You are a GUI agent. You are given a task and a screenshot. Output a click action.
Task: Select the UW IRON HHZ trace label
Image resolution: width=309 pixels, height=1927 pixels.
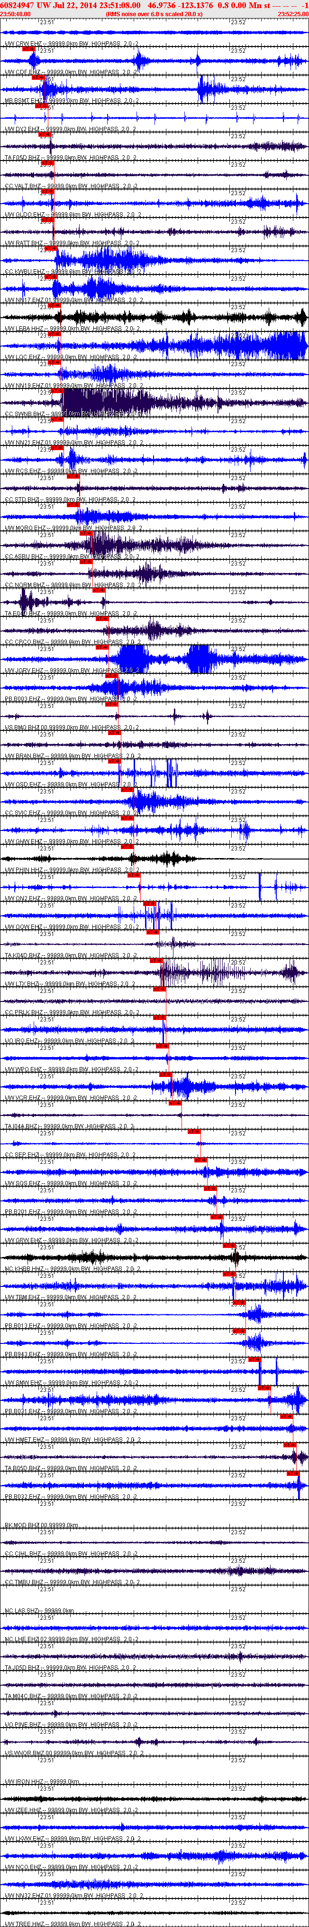tap(42, 1782)
